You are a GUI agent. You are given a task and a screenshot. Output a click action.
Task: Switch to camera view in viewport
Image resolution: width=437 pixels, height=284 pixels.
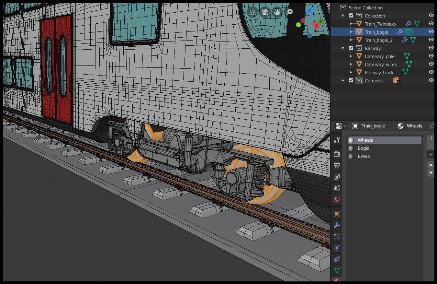point(265,12)
